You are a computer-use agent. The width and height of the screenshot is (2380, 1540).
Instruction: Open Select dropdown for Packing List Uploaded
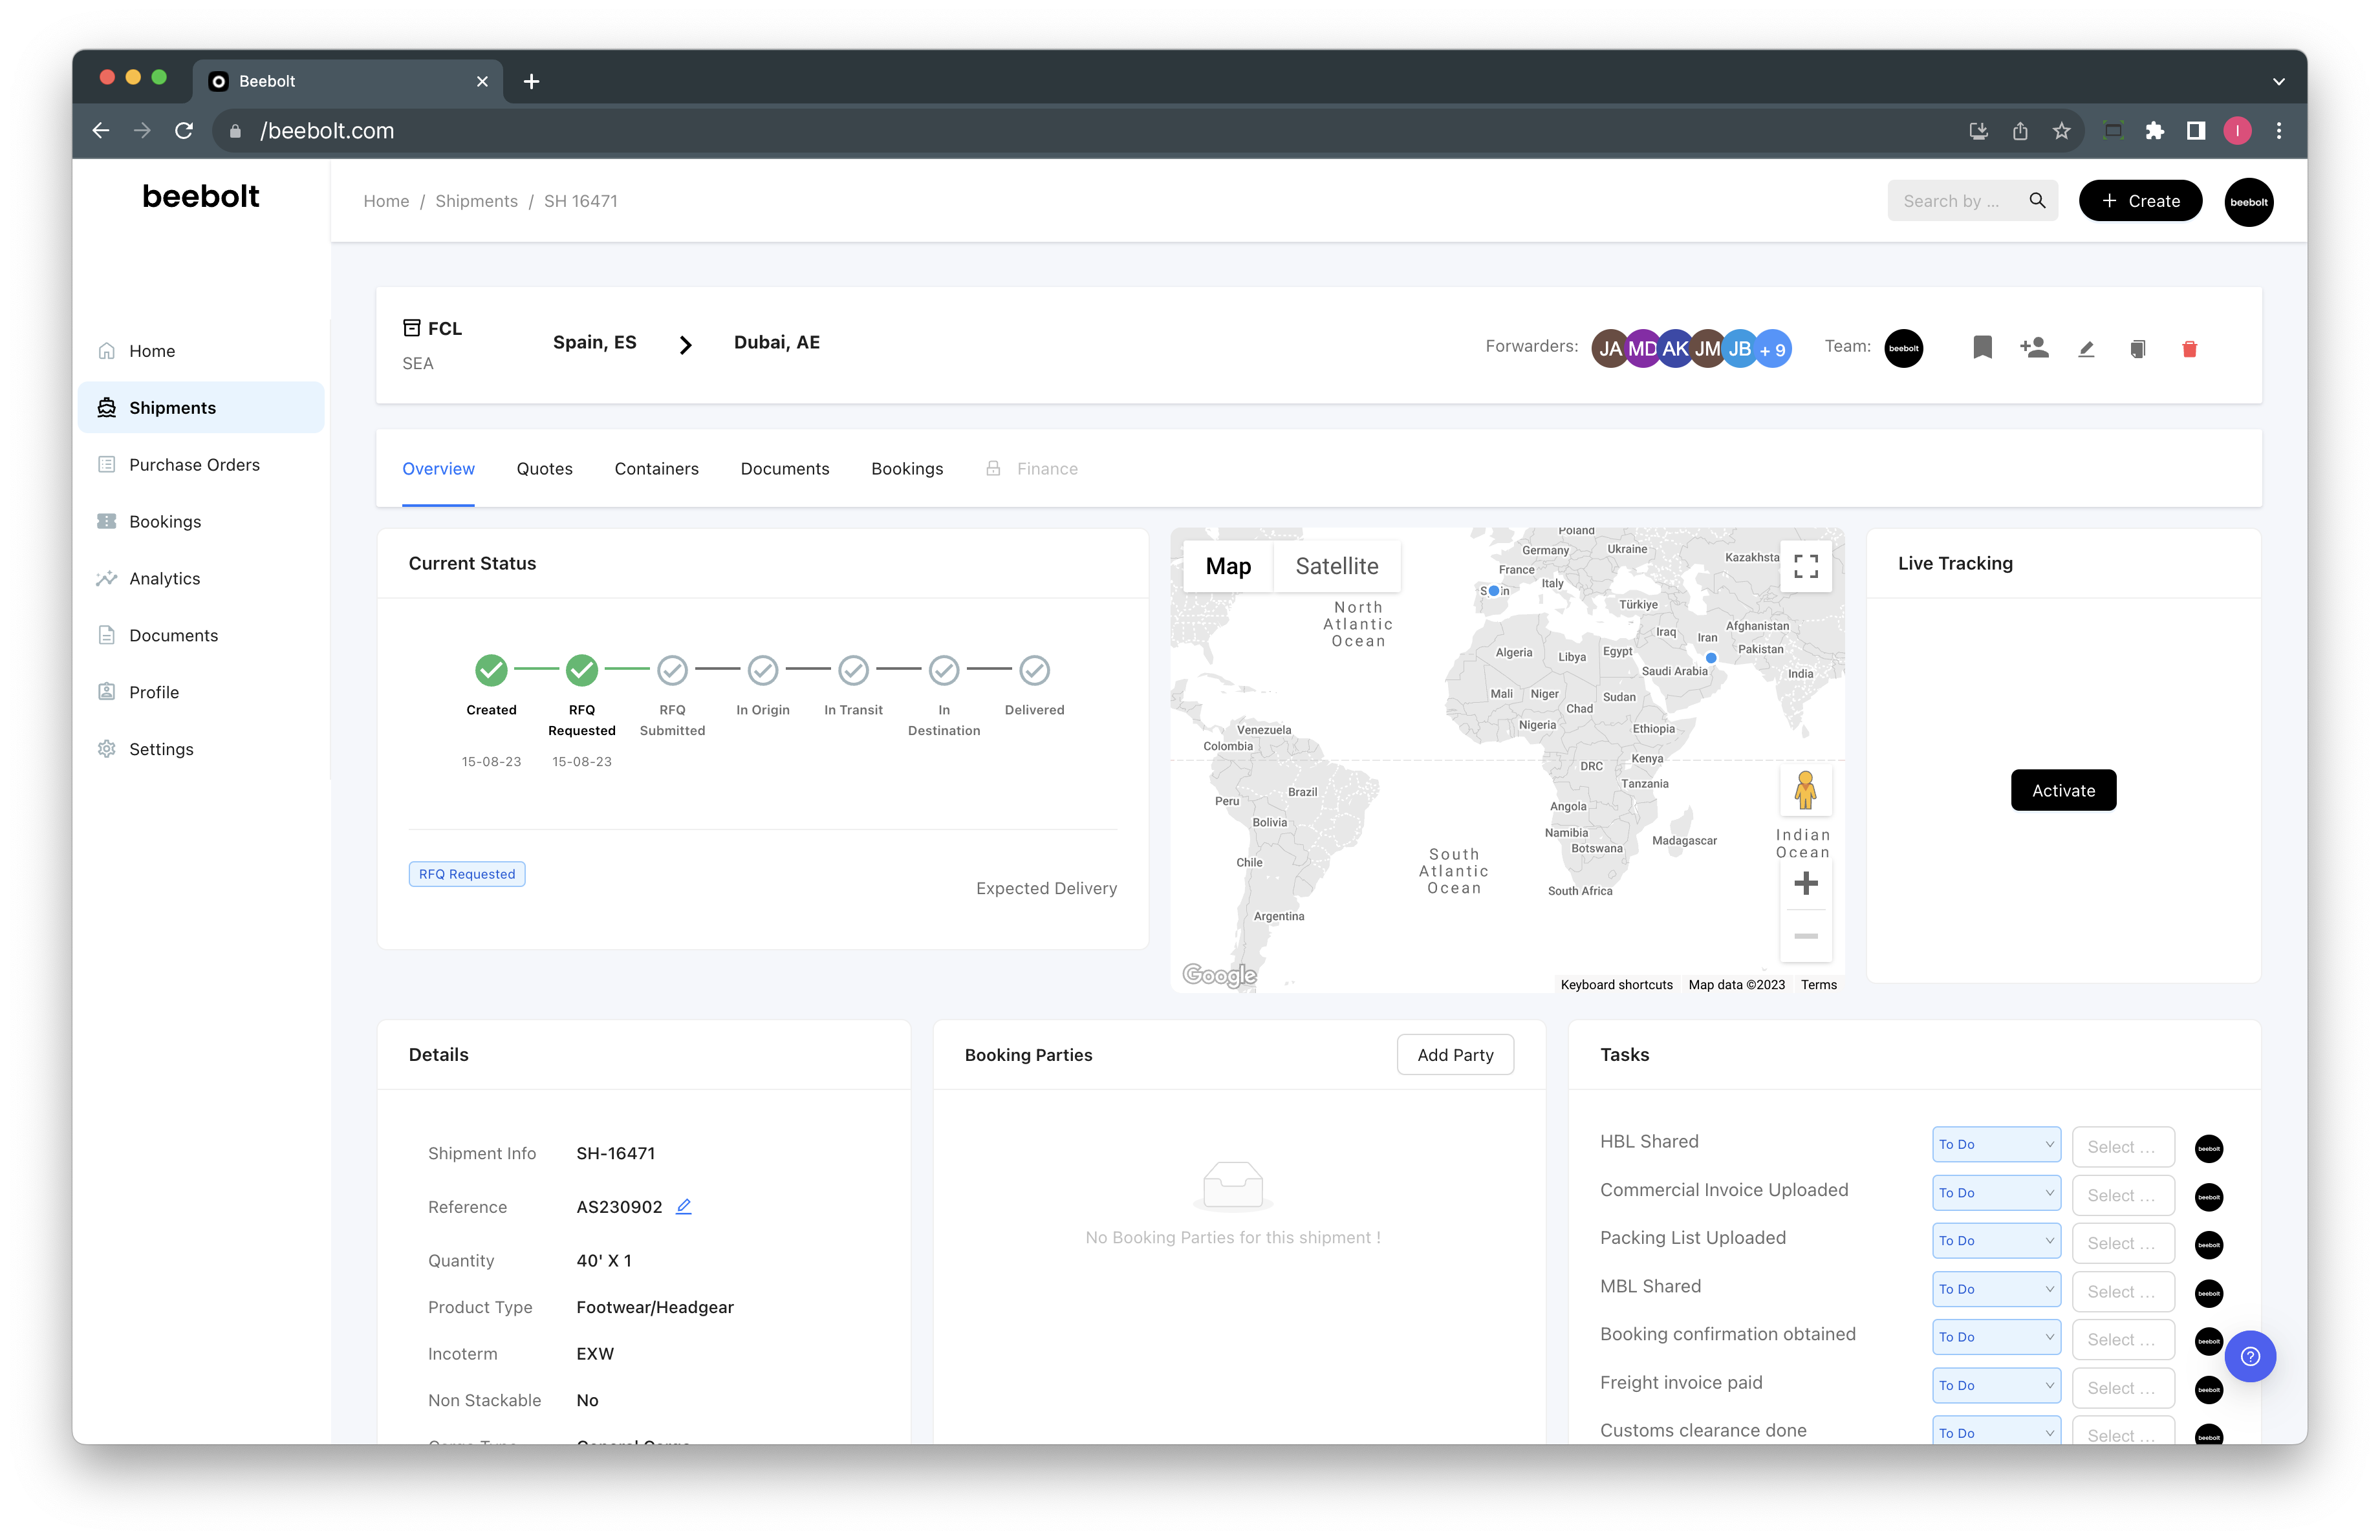coord(2122,1243)
